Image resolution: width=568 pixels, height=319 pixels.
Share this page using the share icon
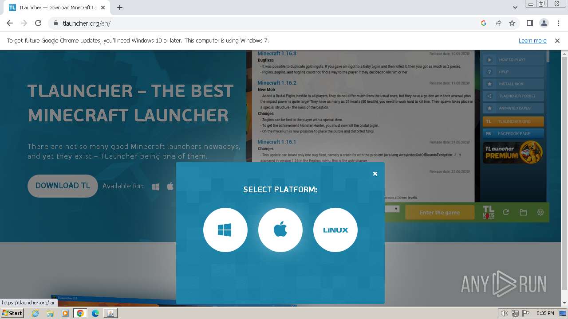[x=498, y=23]
